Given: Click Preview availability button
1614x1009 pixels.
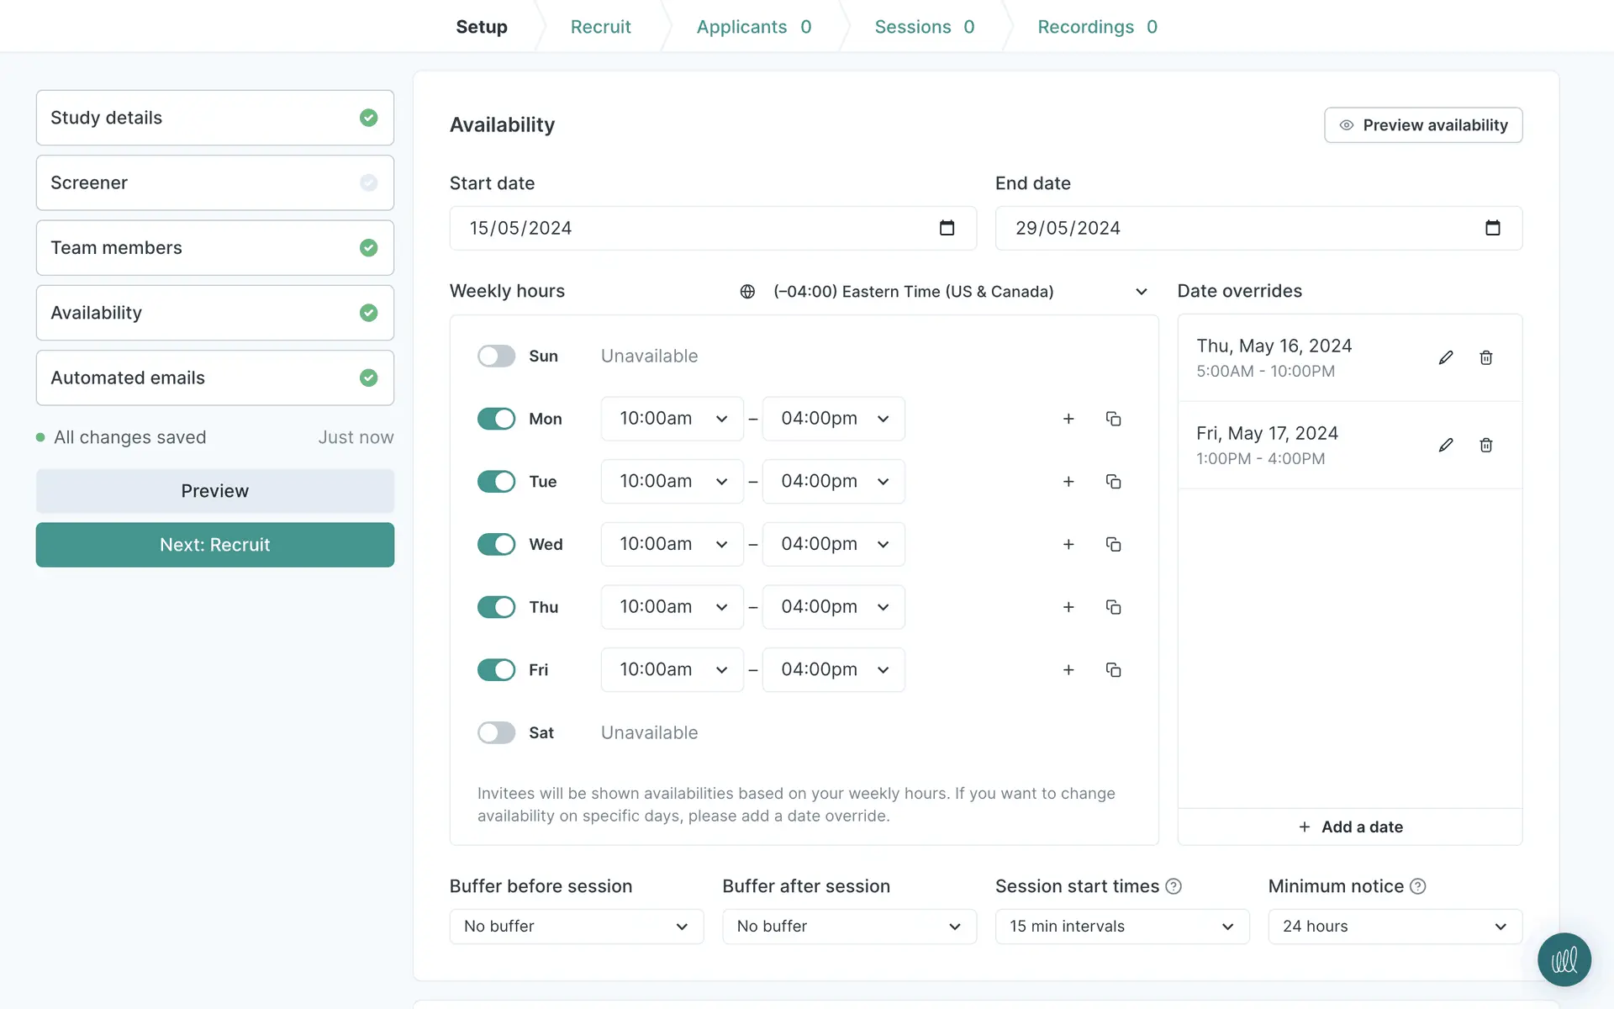Looking at the screenshot, I should tap(1422, 125).
